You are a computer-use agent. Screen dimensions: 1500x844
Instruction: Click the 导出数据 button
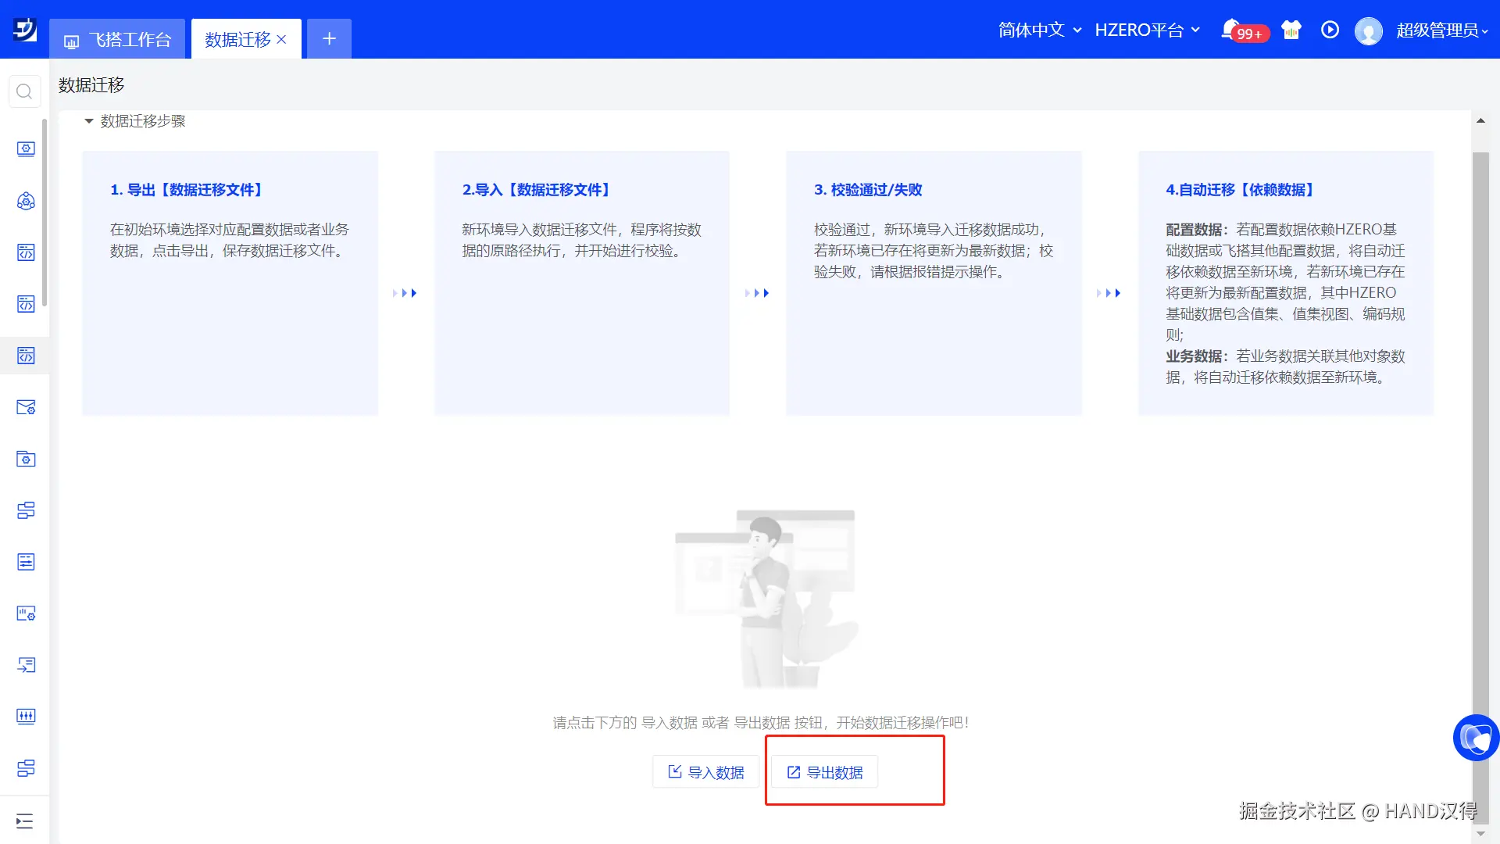click(825, 772)
